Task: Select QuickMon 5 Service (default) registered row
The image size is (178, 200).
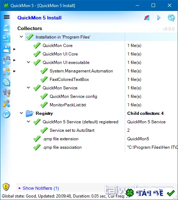Action: point(80,122)
